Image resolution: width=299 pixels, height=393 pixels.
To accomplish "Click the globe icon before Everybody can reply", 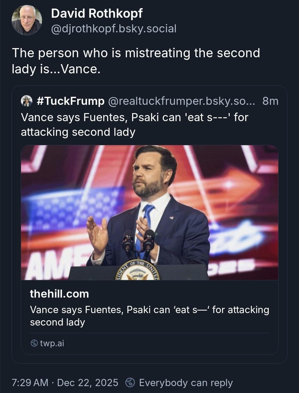I will [130, 383].
